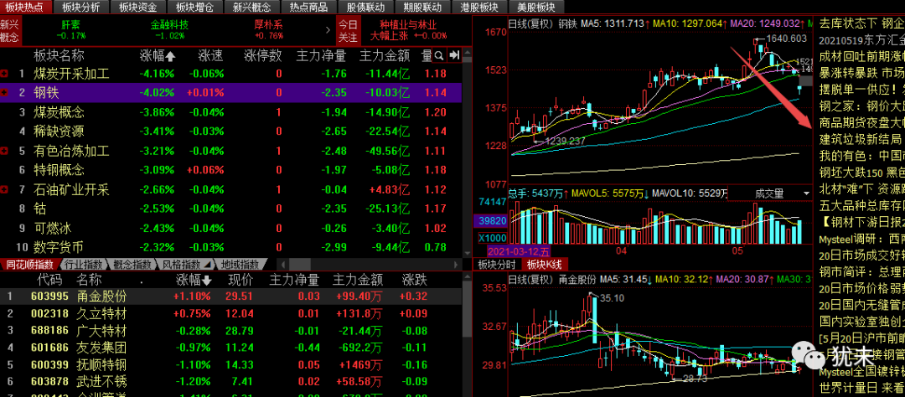Open the 股债联动 tab
The image size is (905, 397).
tap(366, 7)
